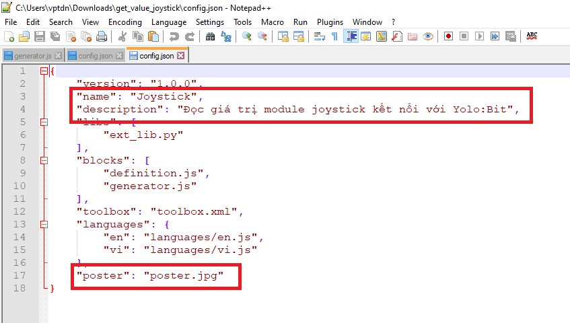Open the Tools menu
Viewport: 570px width, 323px height.
pyautogui.click(x=242, y=22)
